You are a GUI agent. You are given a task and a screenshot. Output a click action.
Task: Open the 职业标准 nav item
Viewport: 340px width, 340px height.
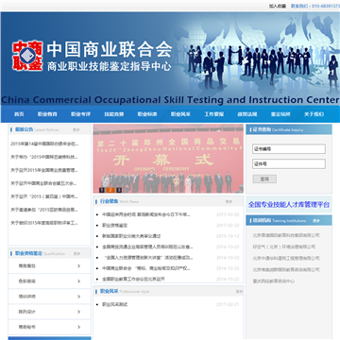(x=147, y=114)
